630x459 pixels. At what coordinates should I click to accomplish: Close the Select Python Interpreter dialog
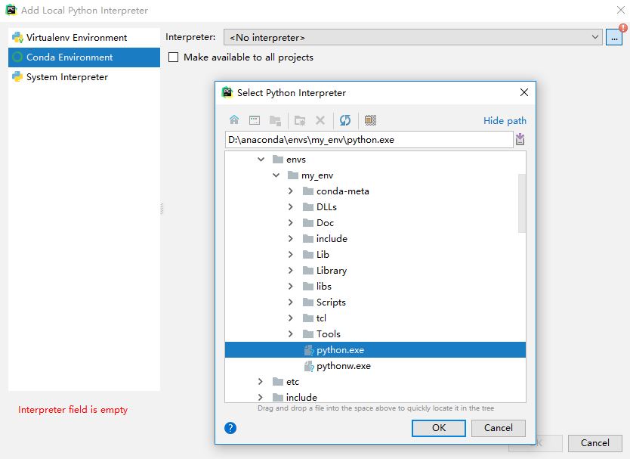(x=524, y=92)
